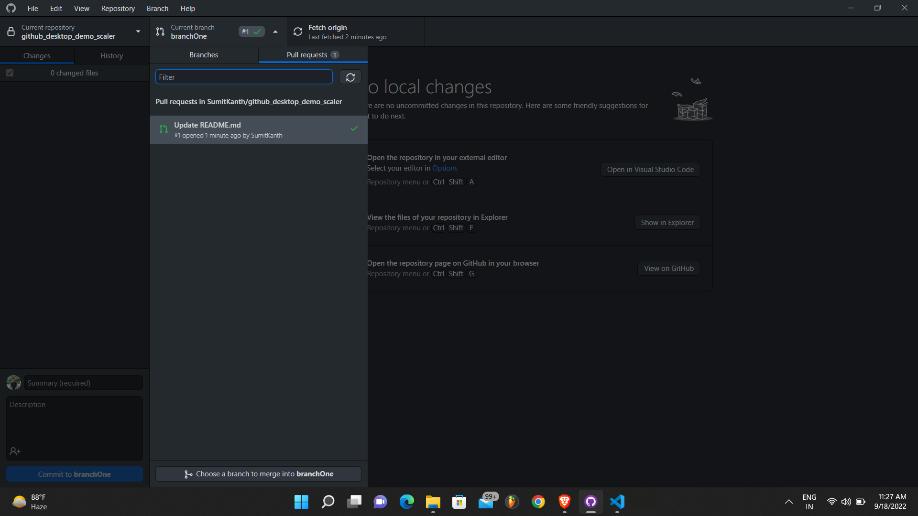Click the View on GitHub button
Screen dimensions: 918x516
click(668, 268)
